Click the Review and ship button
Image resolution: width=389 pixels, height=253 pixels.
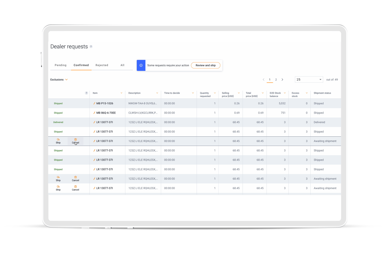pos(206,65)
